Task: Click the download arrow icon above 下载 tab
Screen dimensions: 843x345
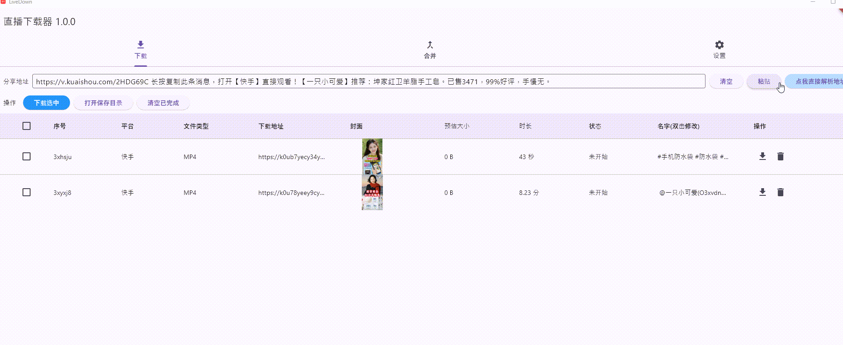Action: point(140,44)
